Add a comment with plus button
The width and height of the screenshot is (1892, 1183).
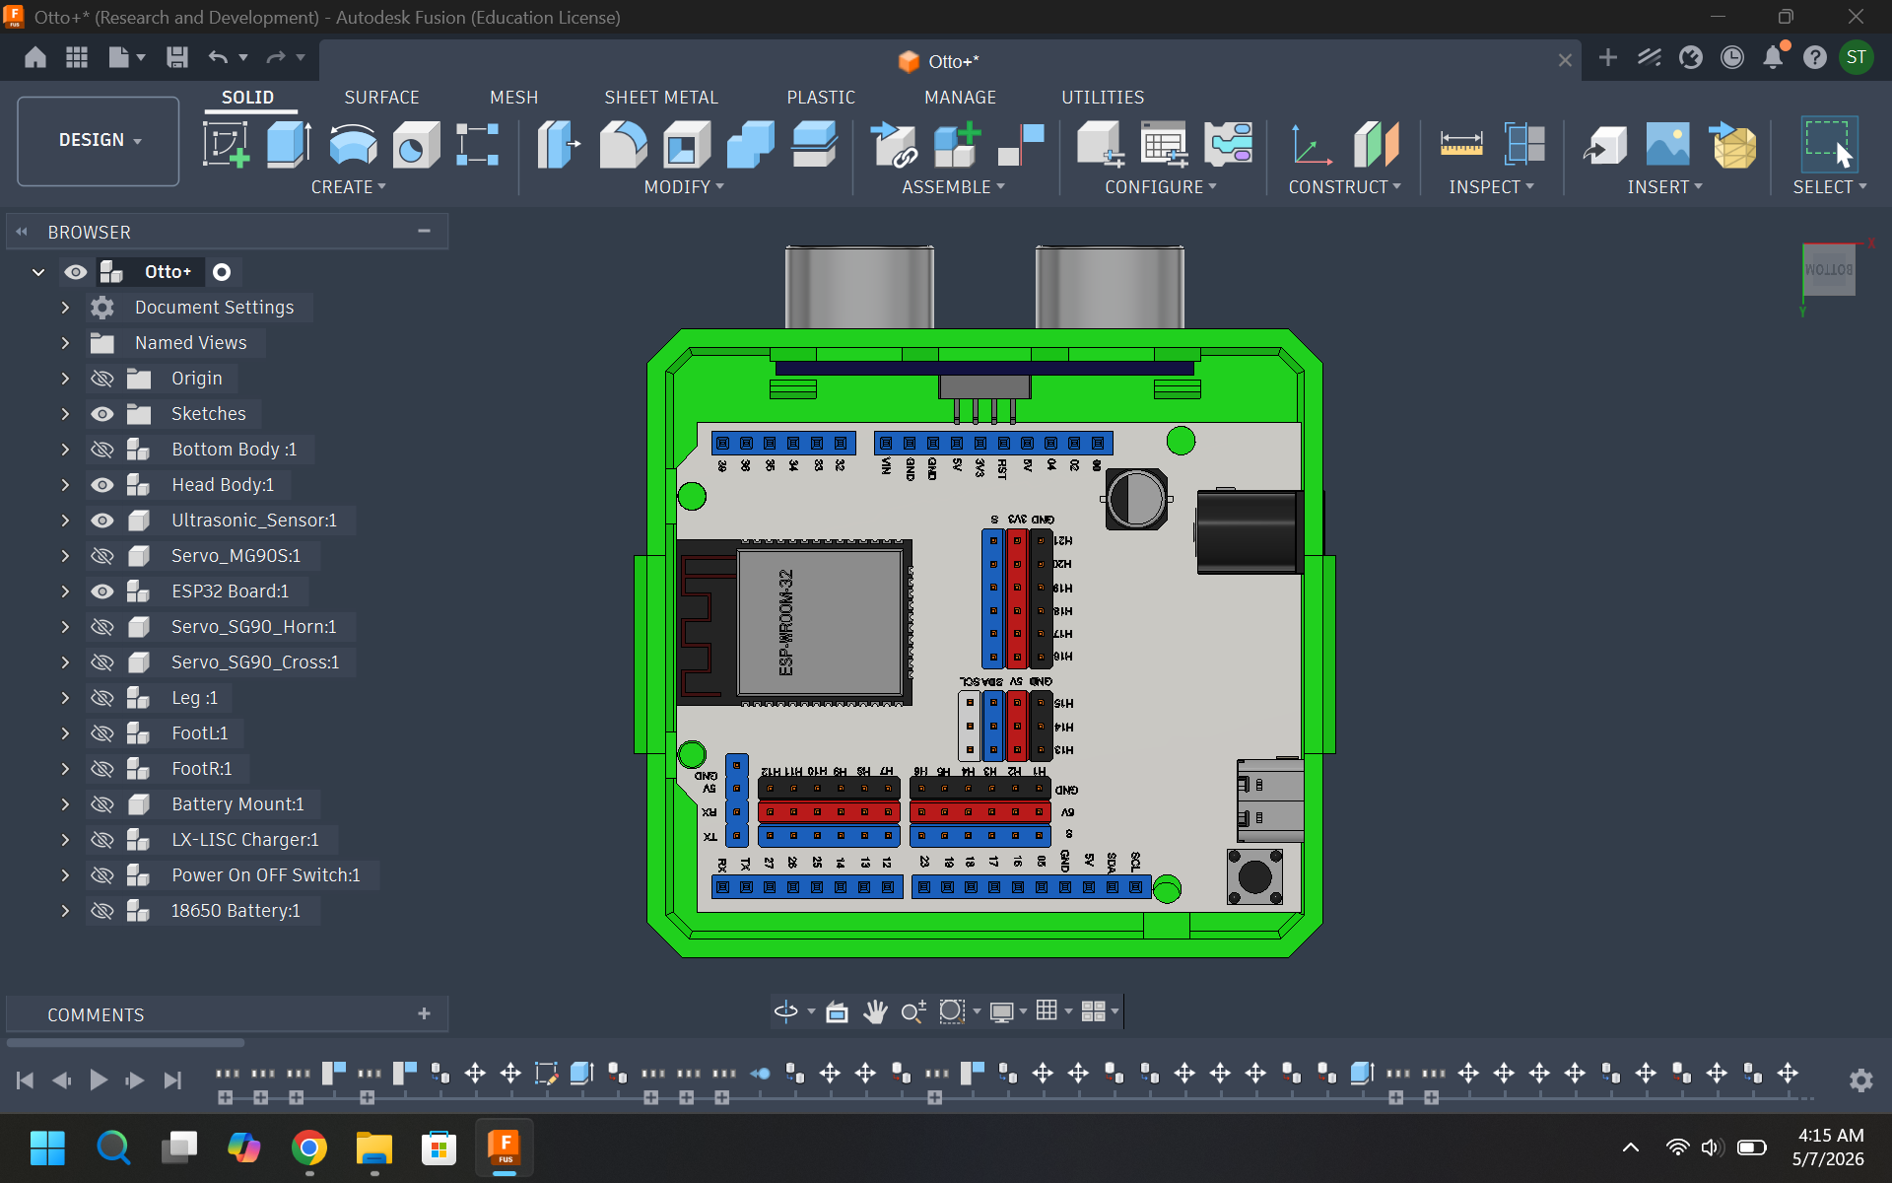tap(424, 1013)
